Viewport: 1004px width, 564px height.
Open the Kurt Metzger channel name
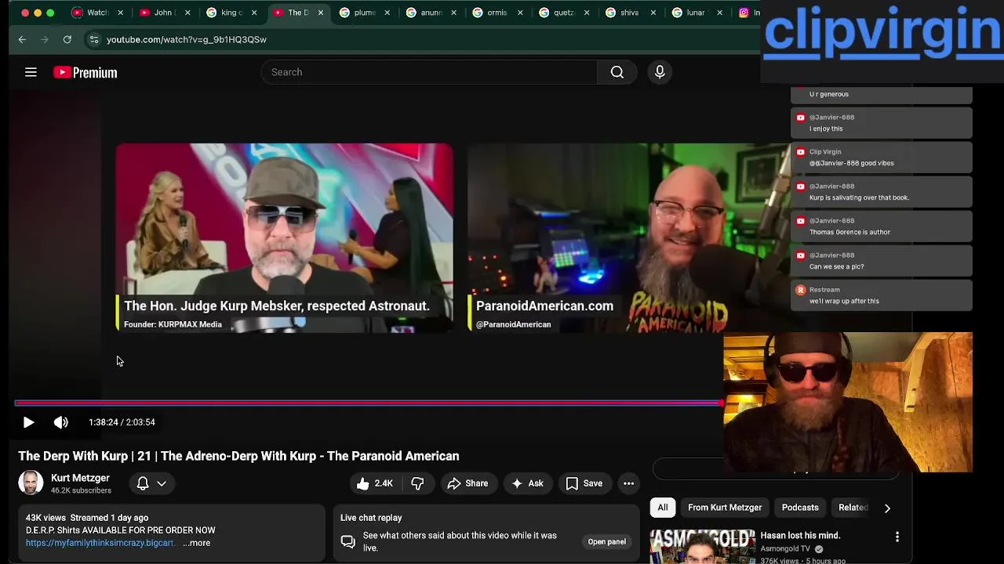coord(80,478)
